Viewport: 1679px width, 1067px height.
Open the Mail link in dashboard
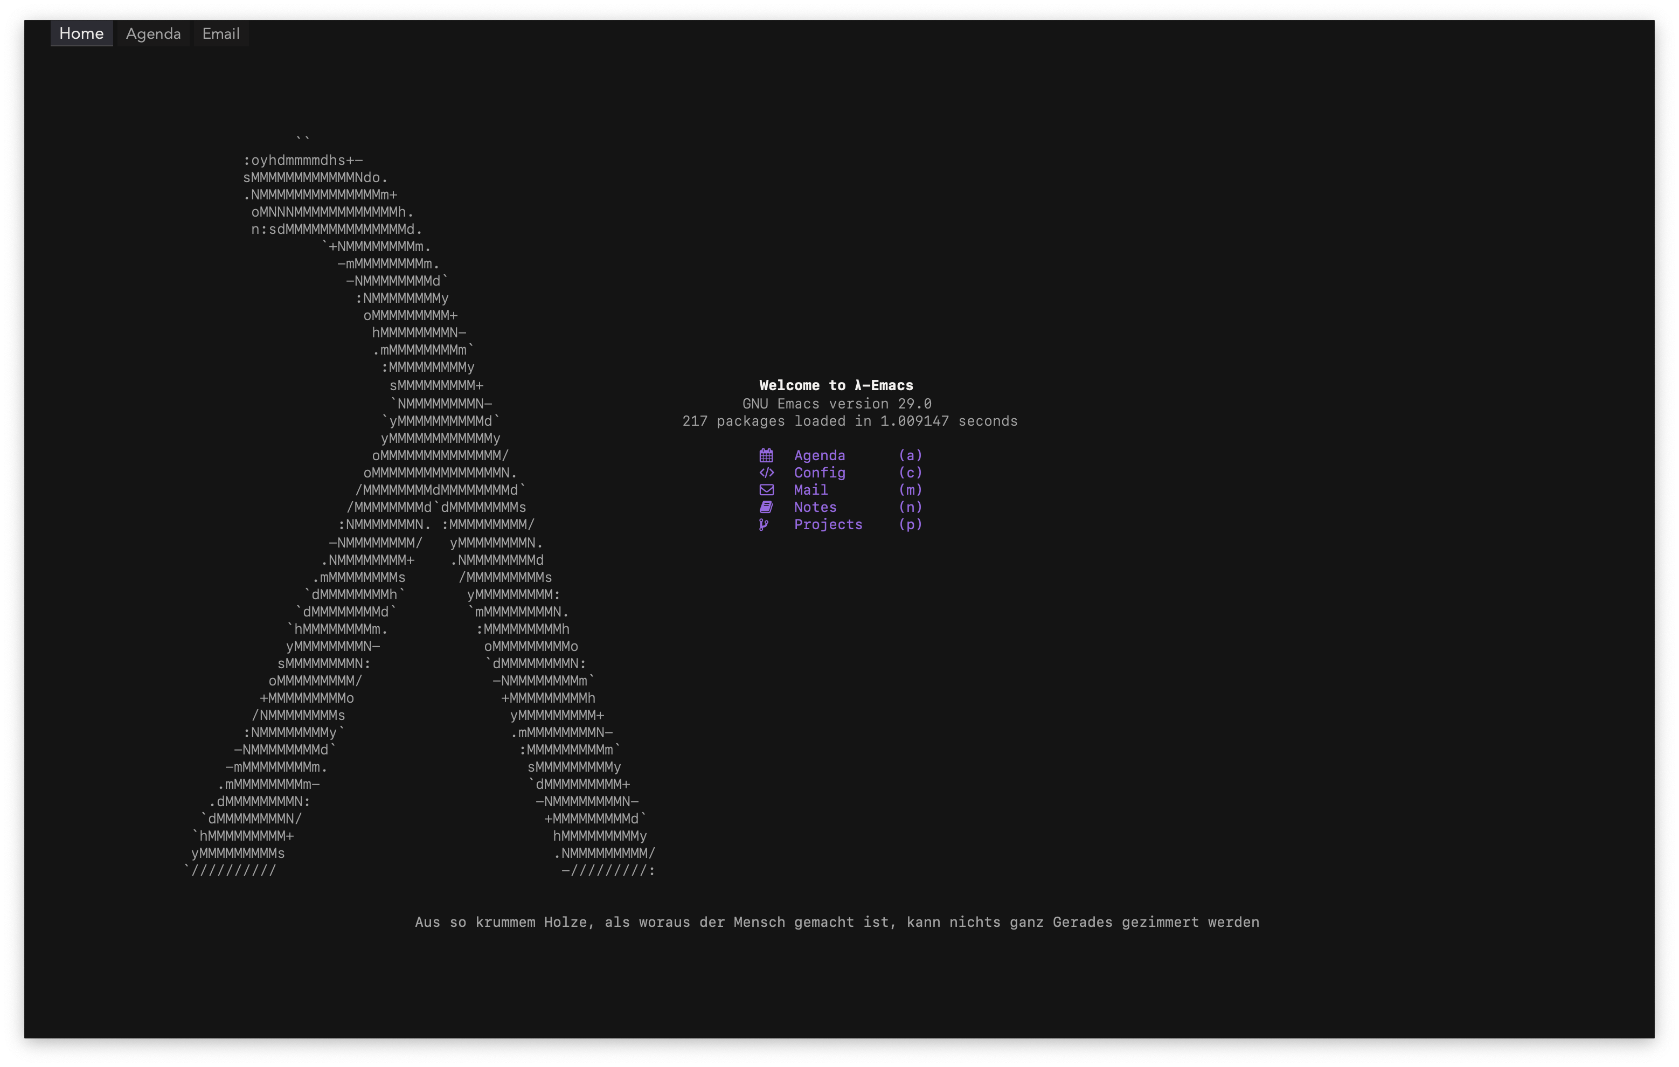[x=810, y=489]
